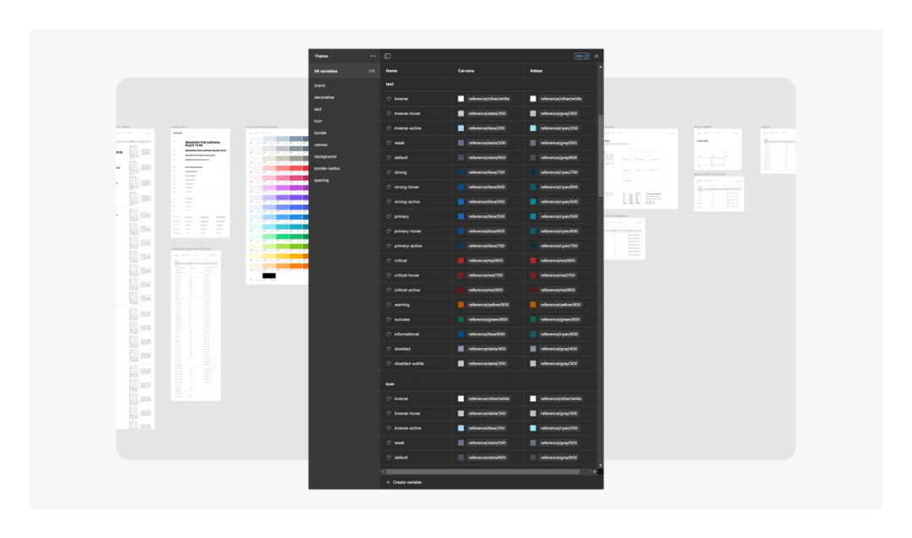This screenshot has height=538, width=912.
Task: Click the color variable icon beside "success"
Action: click(x=388, y=319)
